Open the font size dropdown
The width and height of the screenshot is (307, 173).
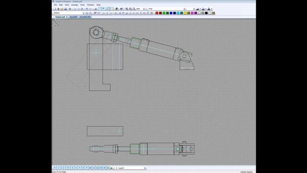[194, 9]
